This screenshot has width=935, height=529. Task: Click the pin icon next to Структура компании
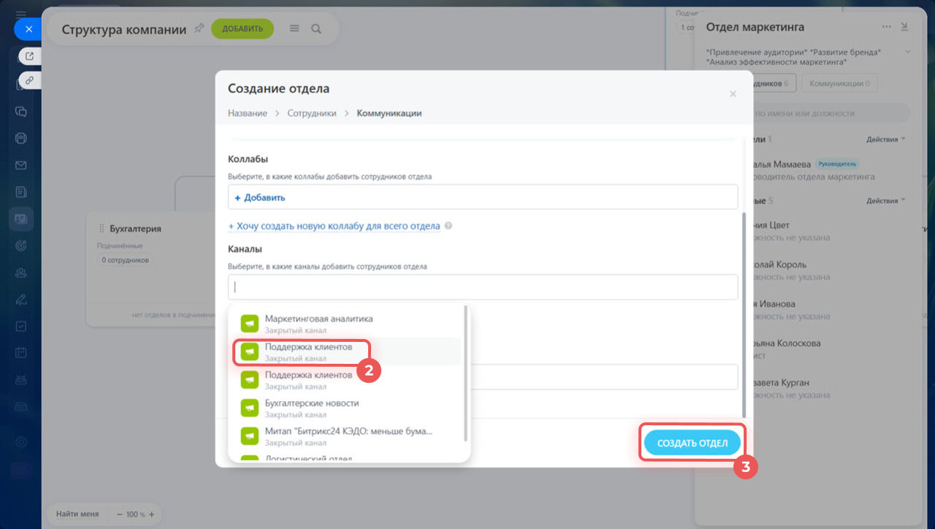[x=199, y=28]
